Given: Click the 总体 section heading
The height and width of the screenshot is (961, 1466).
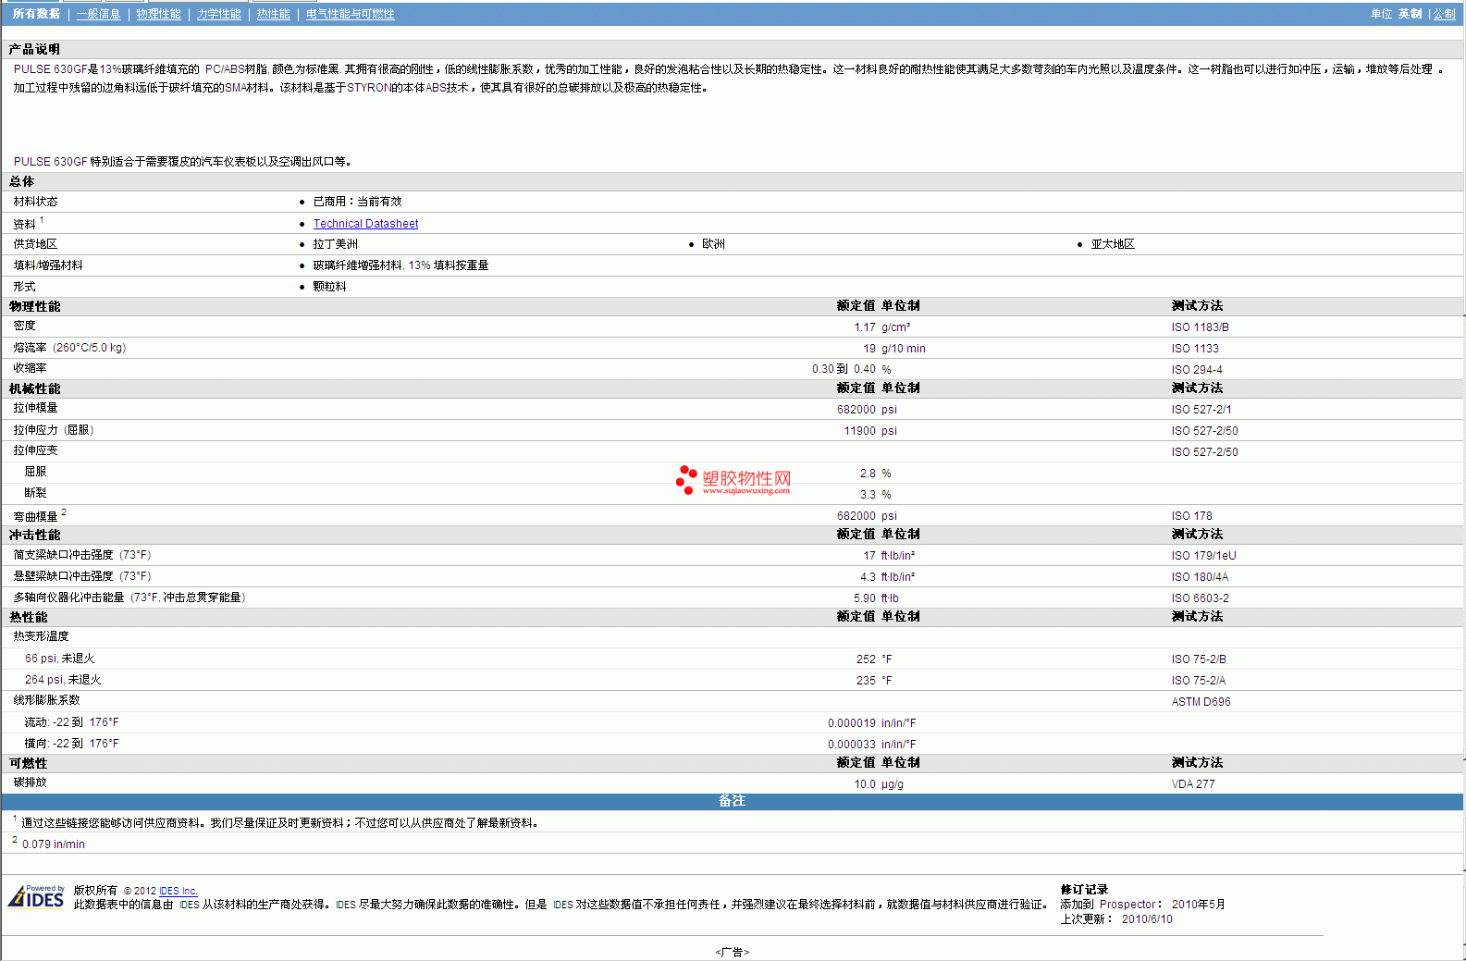Looking at the screenshot, I should [x=22, y=182].
